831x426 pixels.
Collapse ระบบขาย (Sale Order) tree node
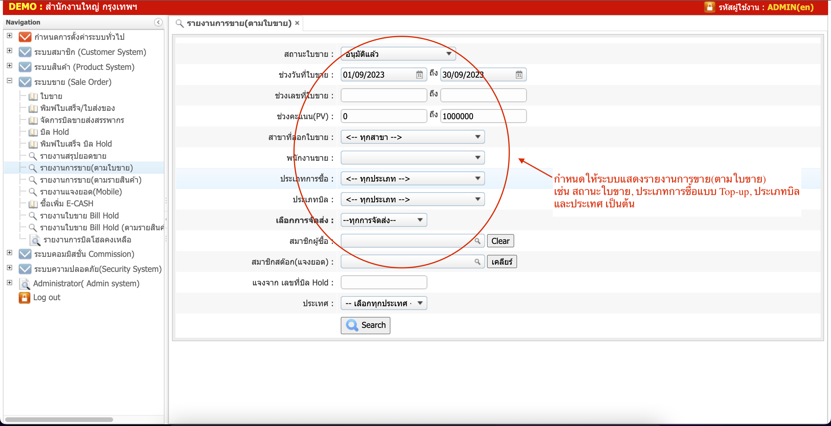click(10, 81)
